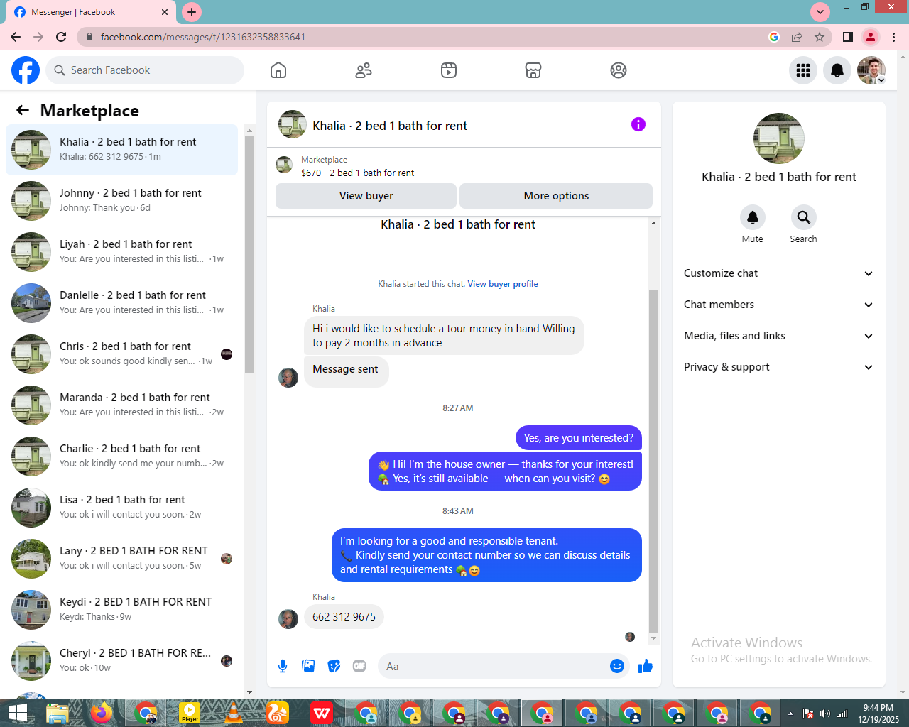Open the emoji picker in message box
This screenshot has width=909, height=727.
tap(617, 666)
